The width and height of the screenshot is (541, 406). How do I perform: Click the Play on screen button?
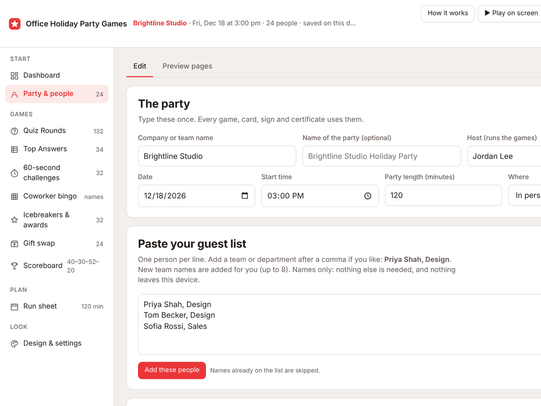pyautogui.click(x=509, y=14)
